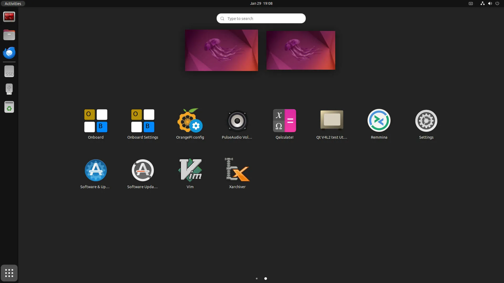Toggle the Show Applications grid button
Screen dimensions: 504x283
[x=9, y=273]
